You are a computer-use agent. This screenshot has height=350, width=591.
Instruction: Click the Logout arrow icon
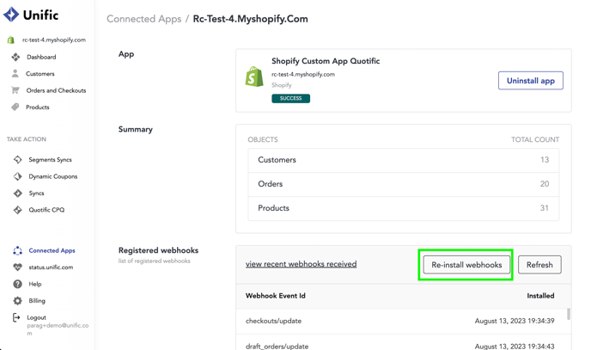16,317
